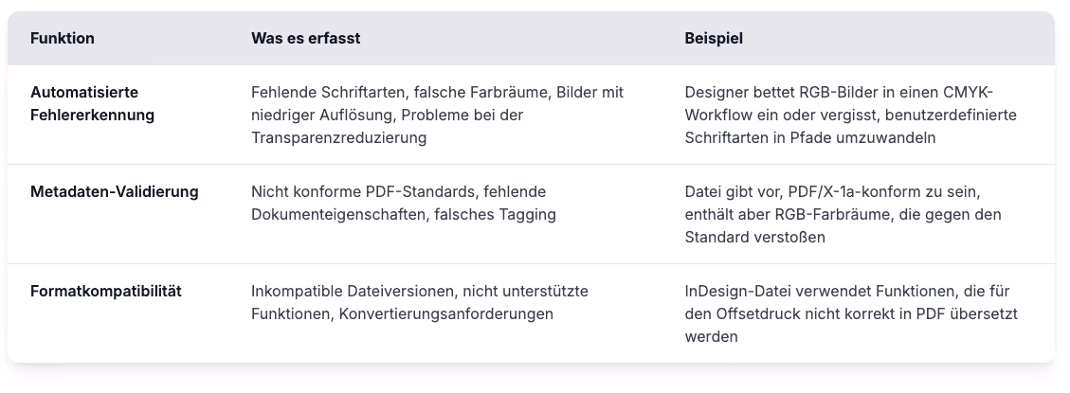Click the 'Was es erfasst' column header
Screen dimensions: 1070x393
[305, 39]
